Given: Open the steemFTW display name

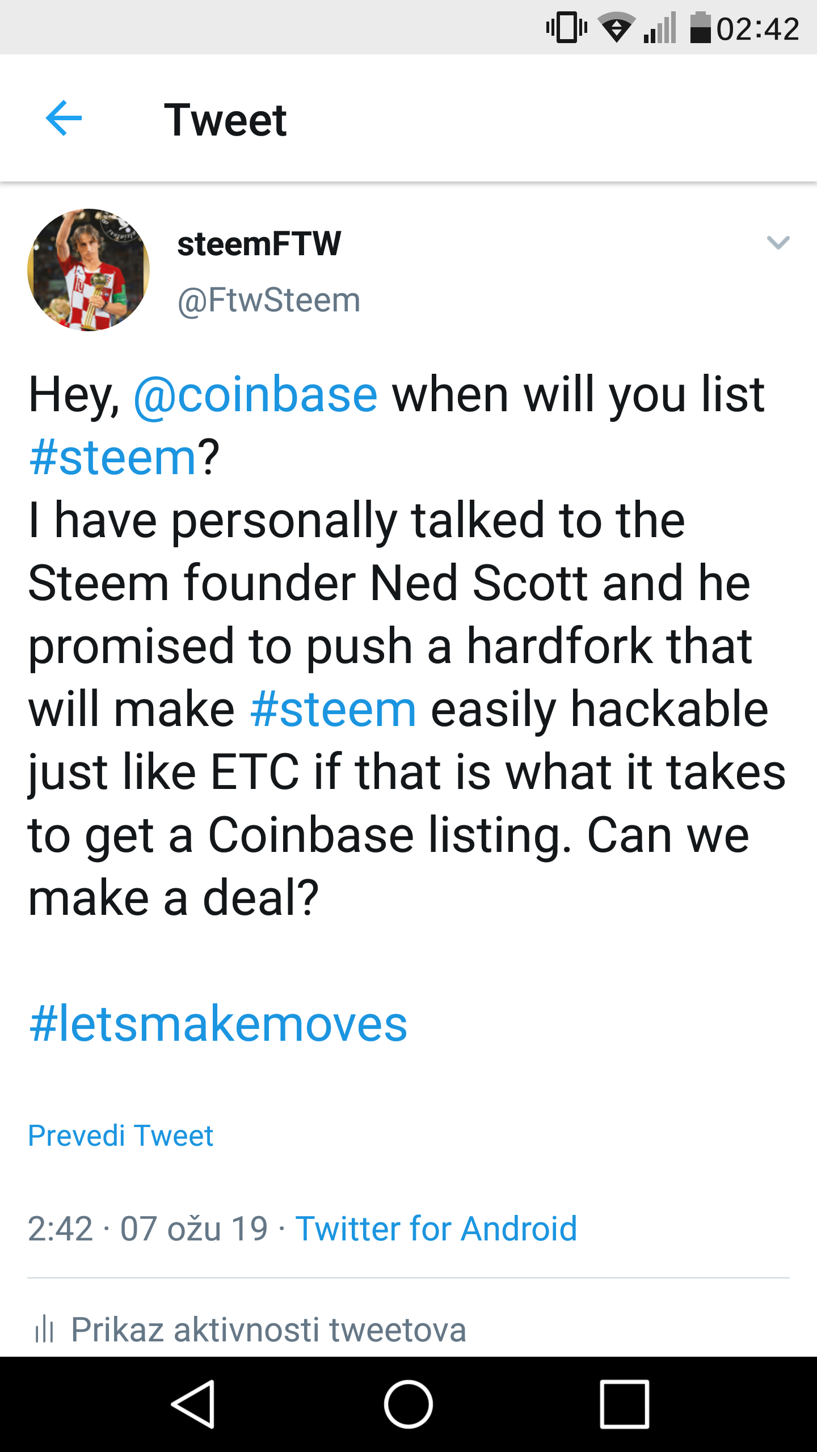Looking at the screenshot, I should (x=259, y=244).
